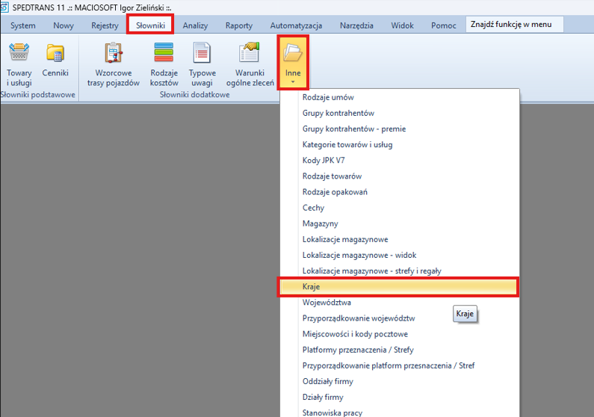594x417 pixels.
Task: Open the Towary i usługi dictionary icon
Action: pyautogui.click(x=19, y=55)
